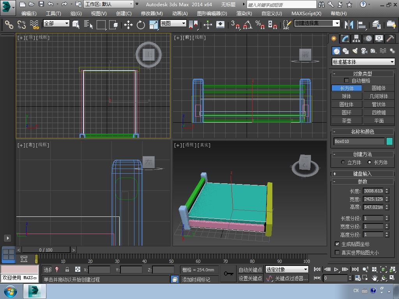Open the Layer Manager icon
This screenshot has width=399, height=299.
point(376,25)
